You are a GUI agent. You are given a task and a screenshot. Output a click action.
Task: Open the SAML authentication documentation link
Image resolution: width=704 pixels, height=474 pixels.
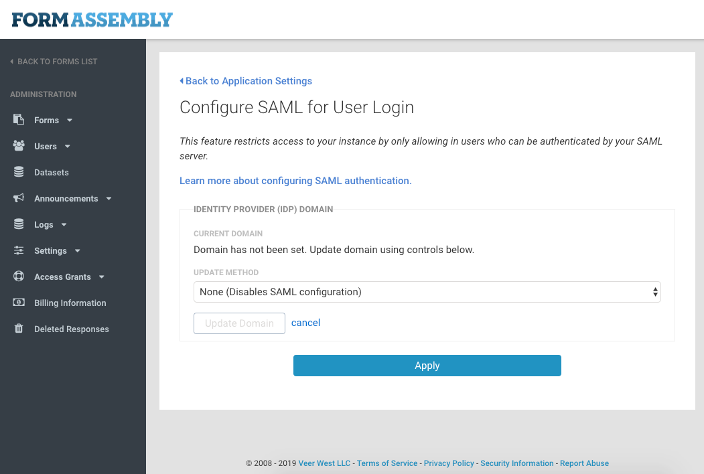(295, 181)
